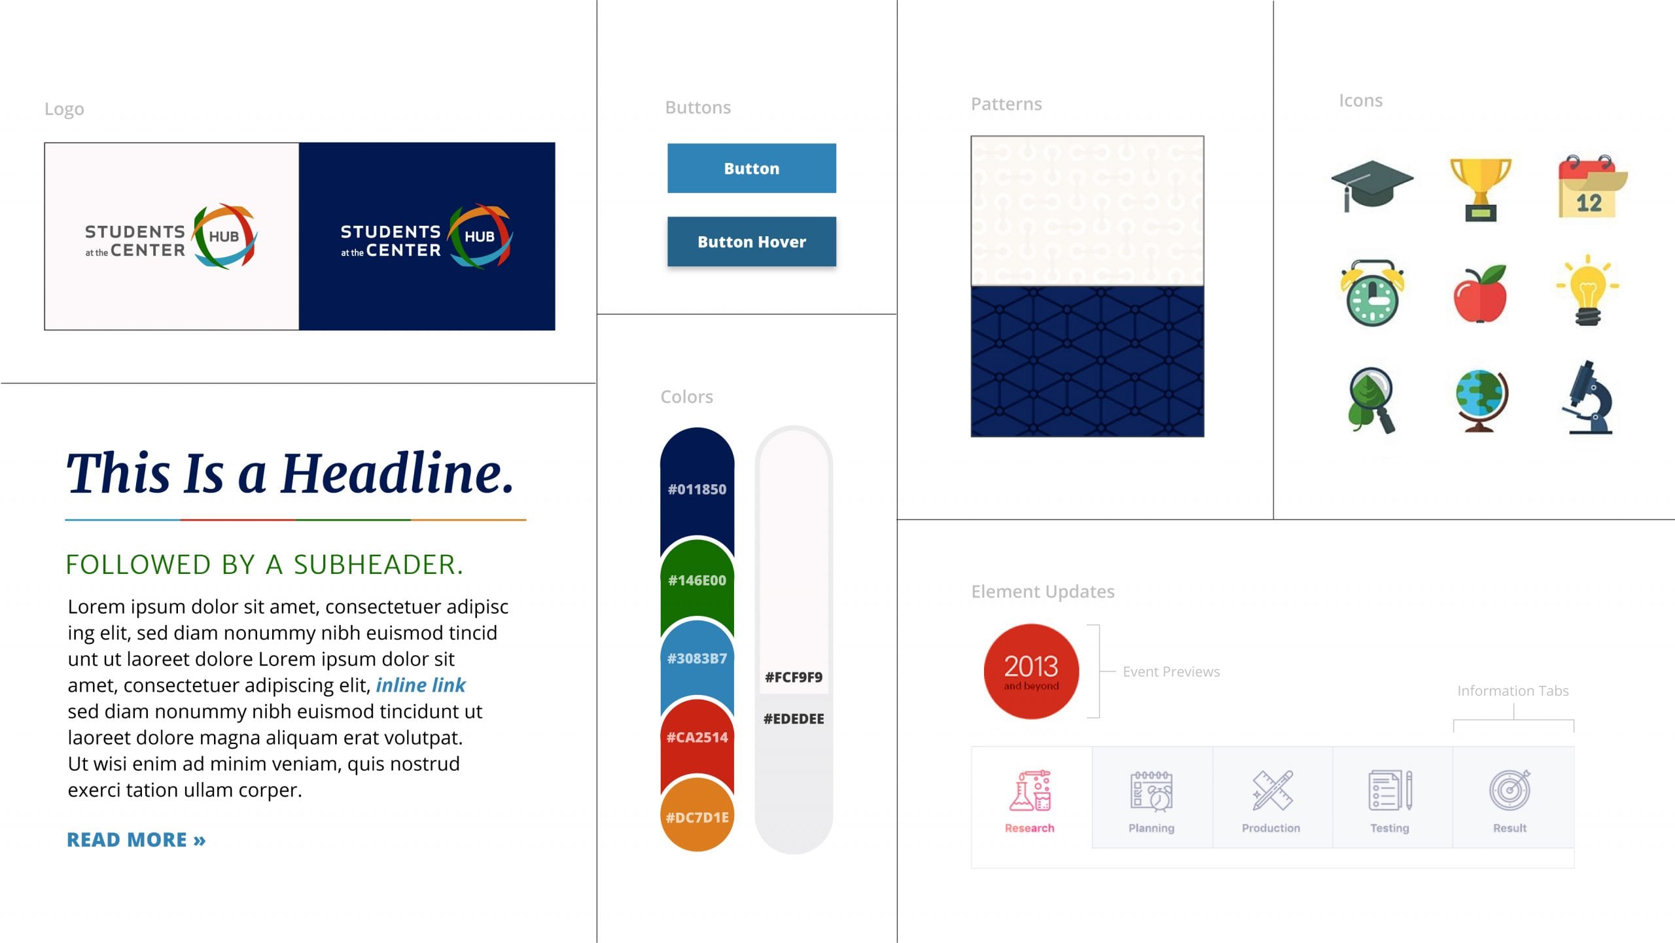1675x943 pixels.
Task: Click the Button element
Action: pos(752,168)
